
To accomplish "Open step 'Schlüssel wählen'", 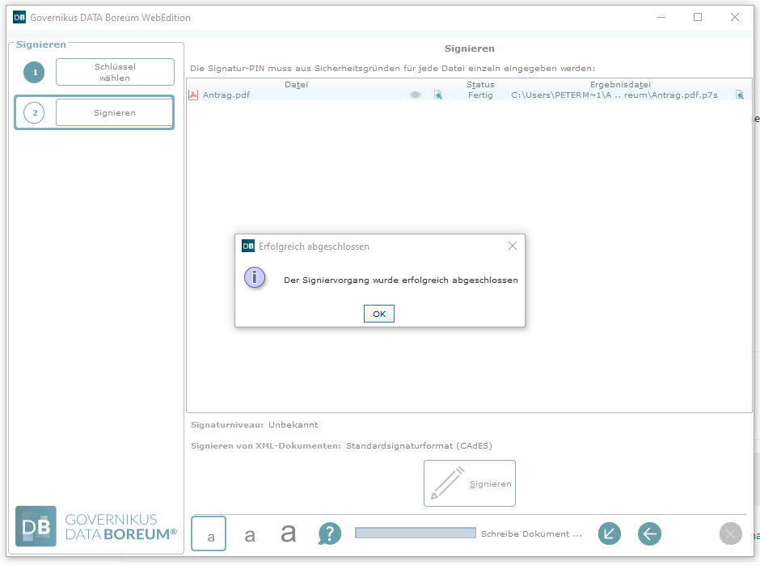I will 115,72.
